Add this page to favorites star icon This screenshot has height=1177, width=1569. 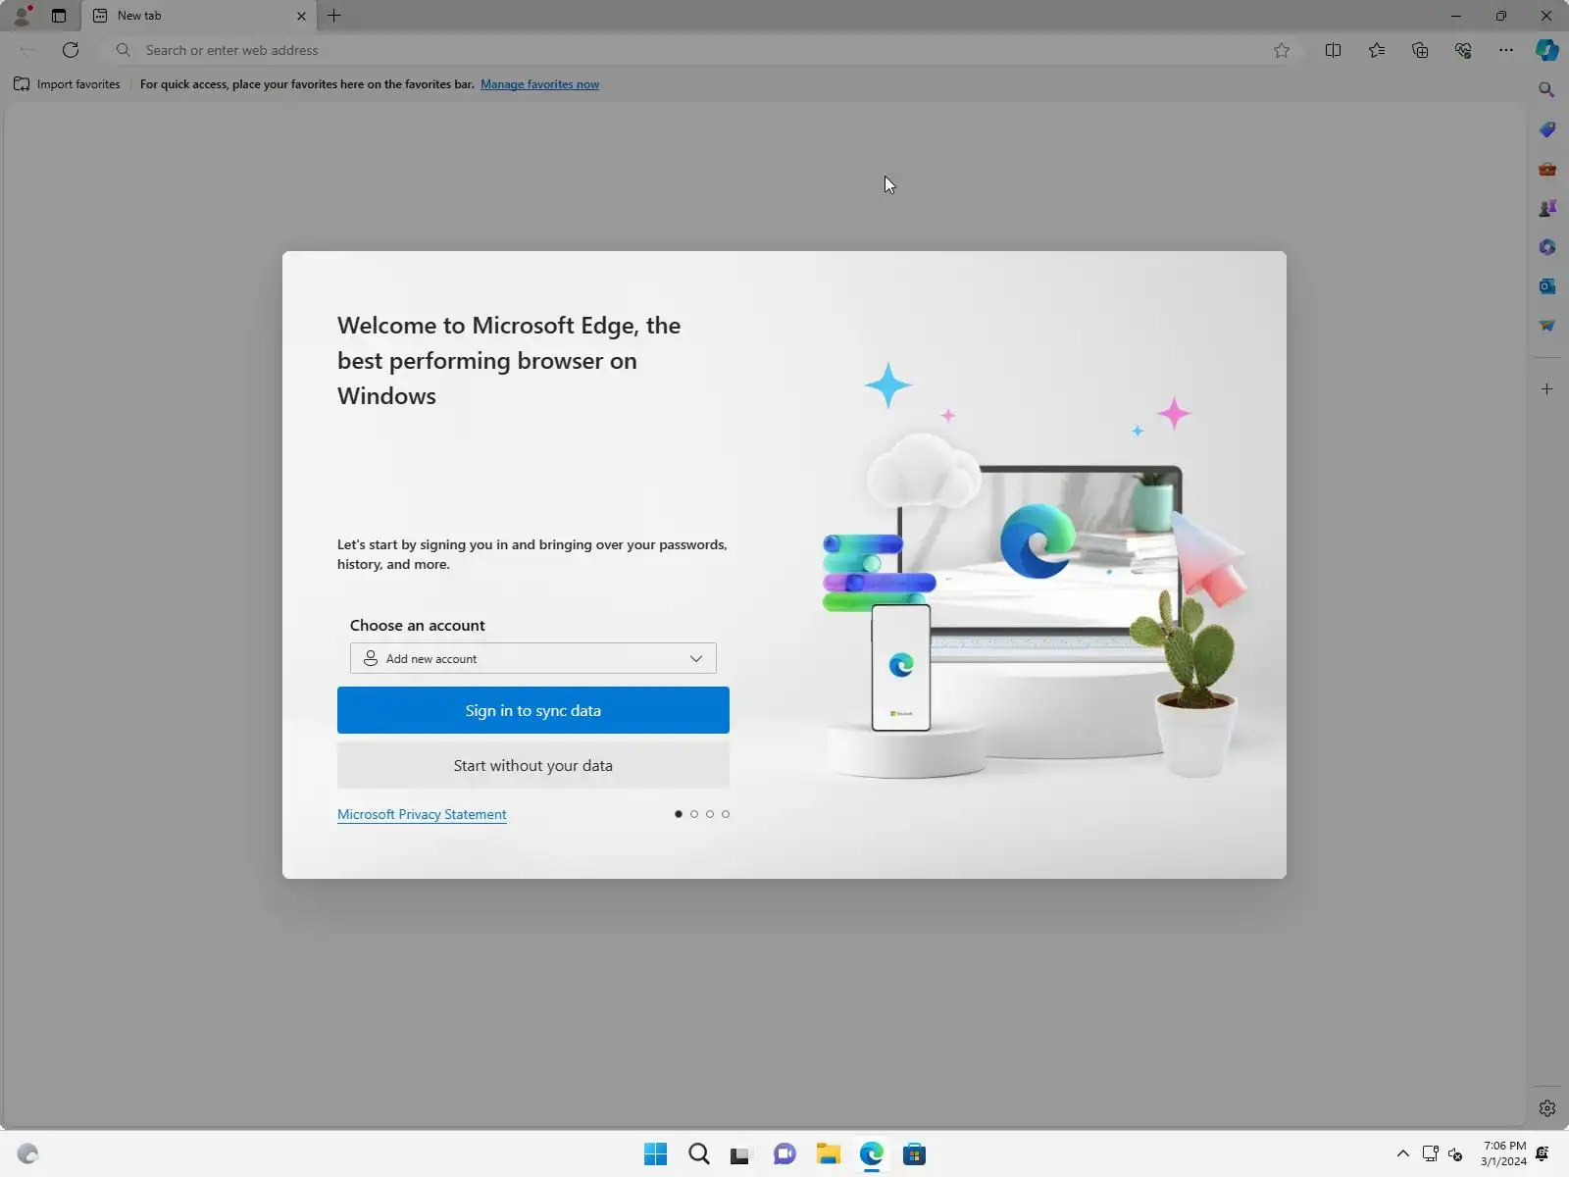pyautogui.click(x=1282, y=50)
